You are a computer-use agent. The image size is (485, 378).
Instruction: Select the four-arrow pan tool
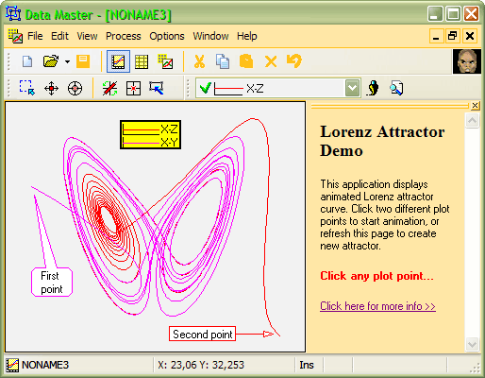pos(51,88)
